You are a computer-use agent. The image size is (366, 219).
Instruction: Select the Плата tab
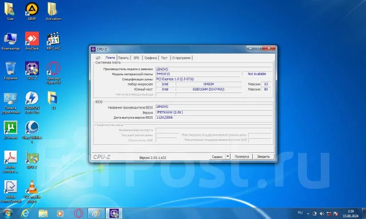click(x=110, y=58)
